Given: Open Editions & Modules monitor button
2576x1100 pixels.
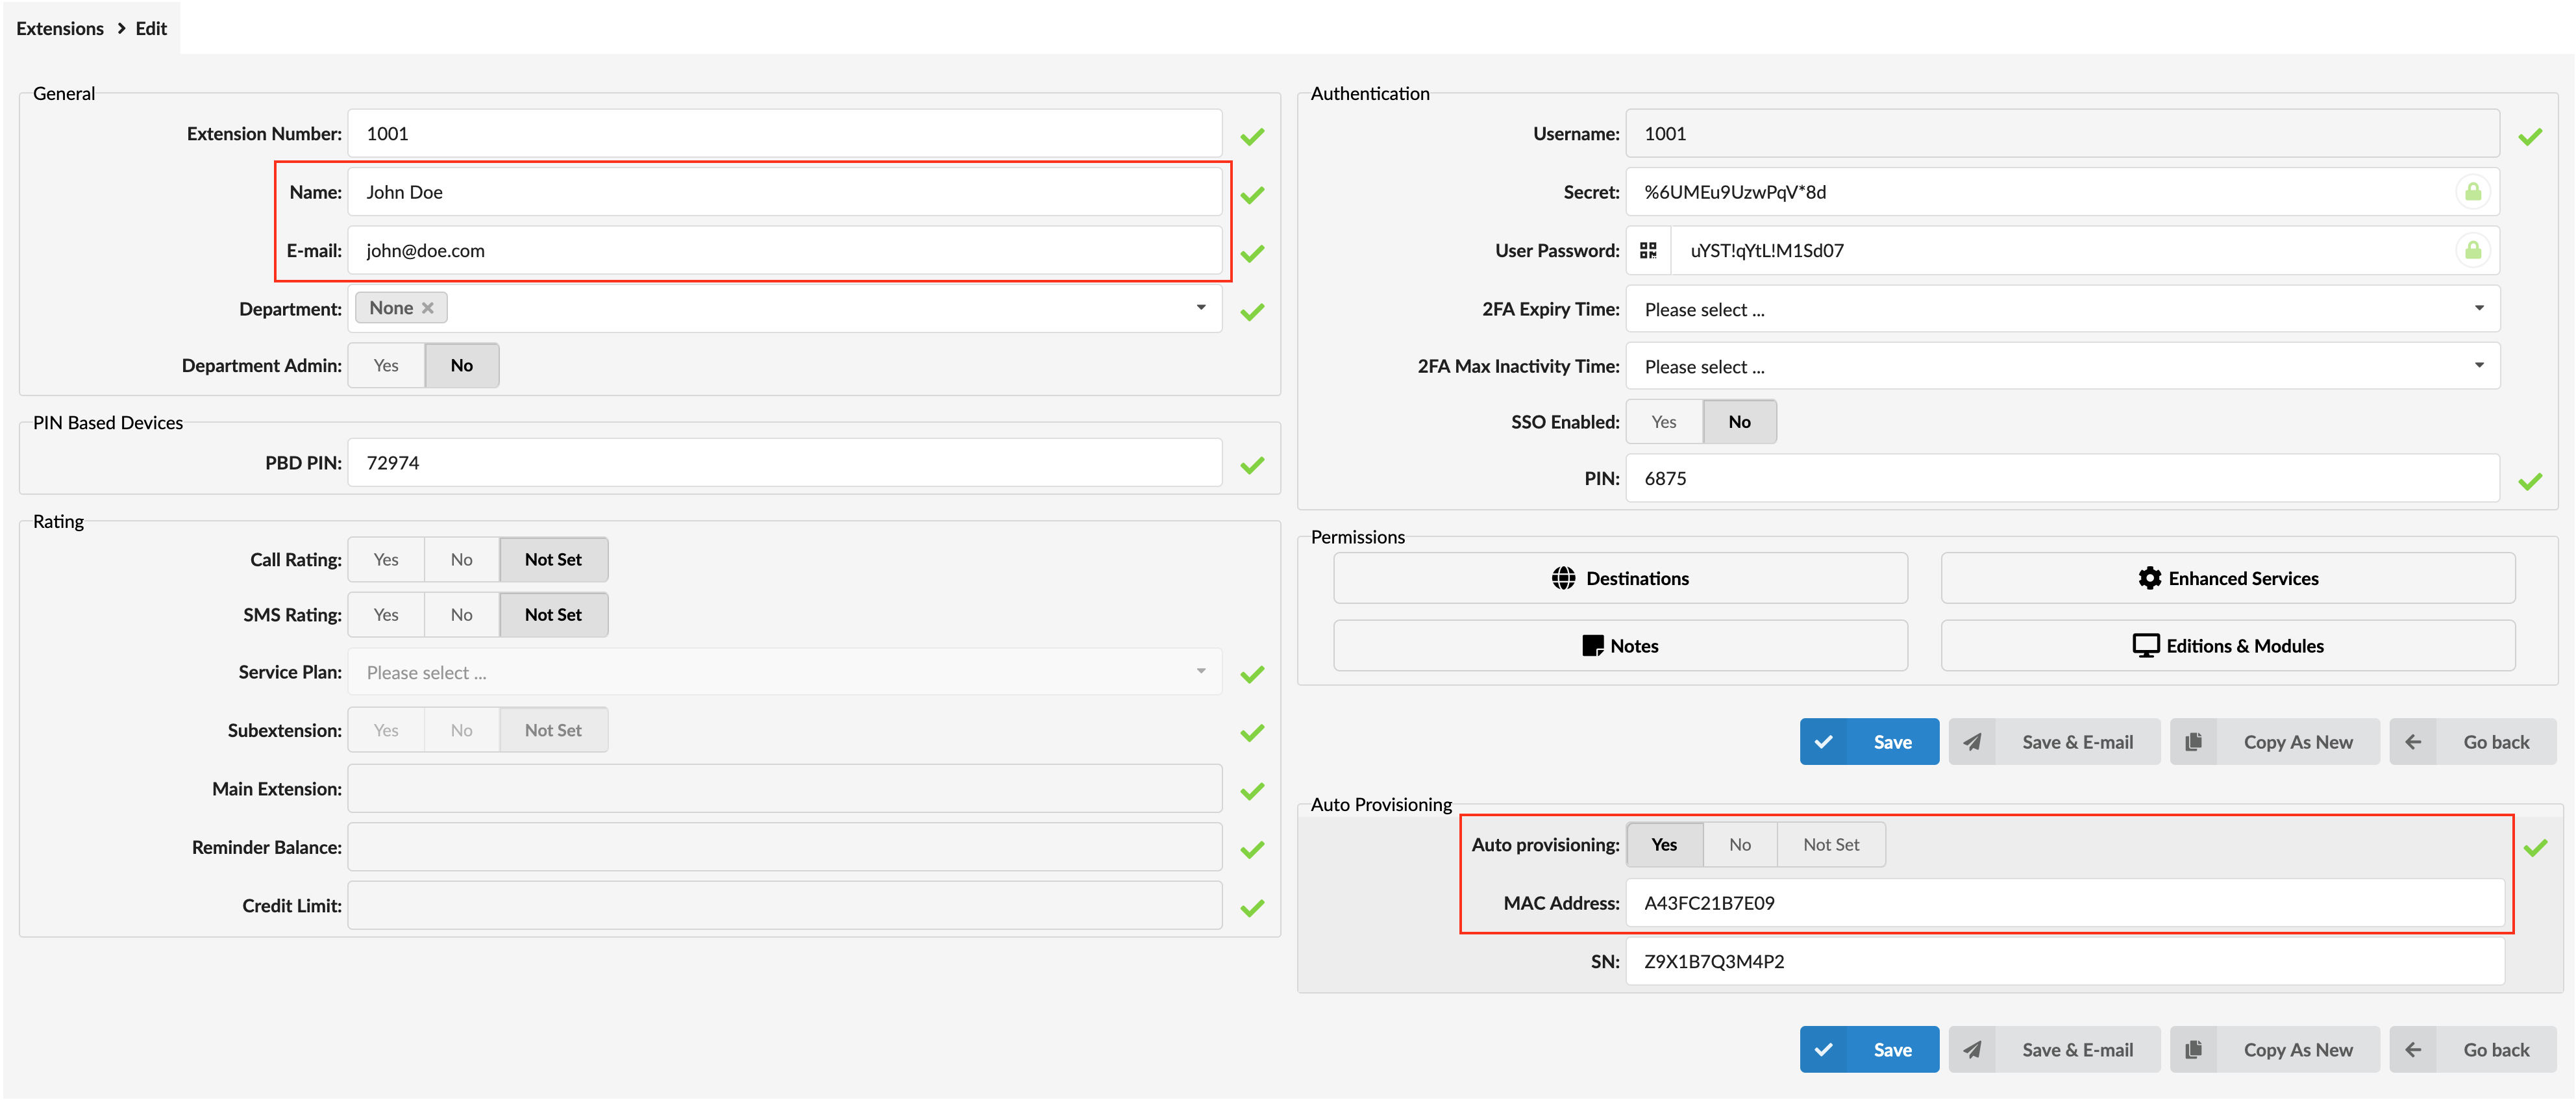Looking at the screenshot, I should [x=2227, y=646].
